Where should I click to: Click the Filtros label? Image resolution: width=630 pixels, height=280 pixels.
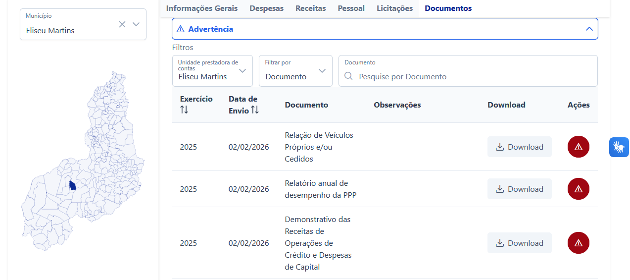click(x=183, y=48)
